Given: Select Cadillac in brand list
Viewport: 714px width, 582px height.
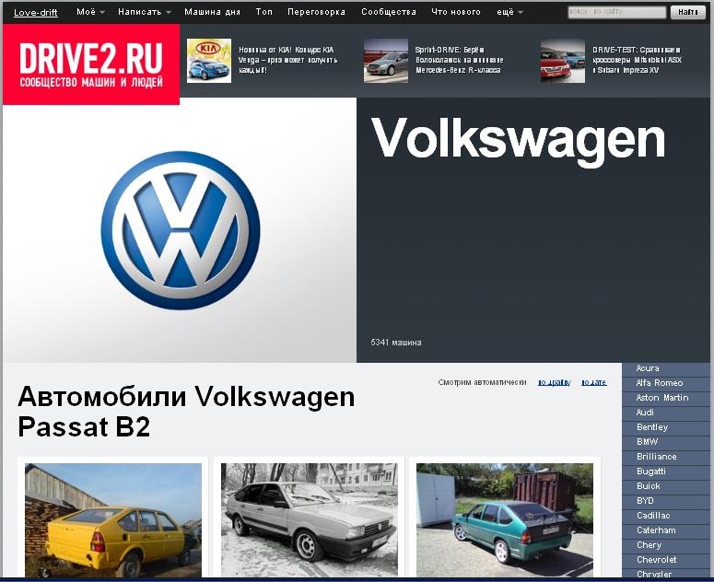Looking at the screenshot, I should coord(653,516).
